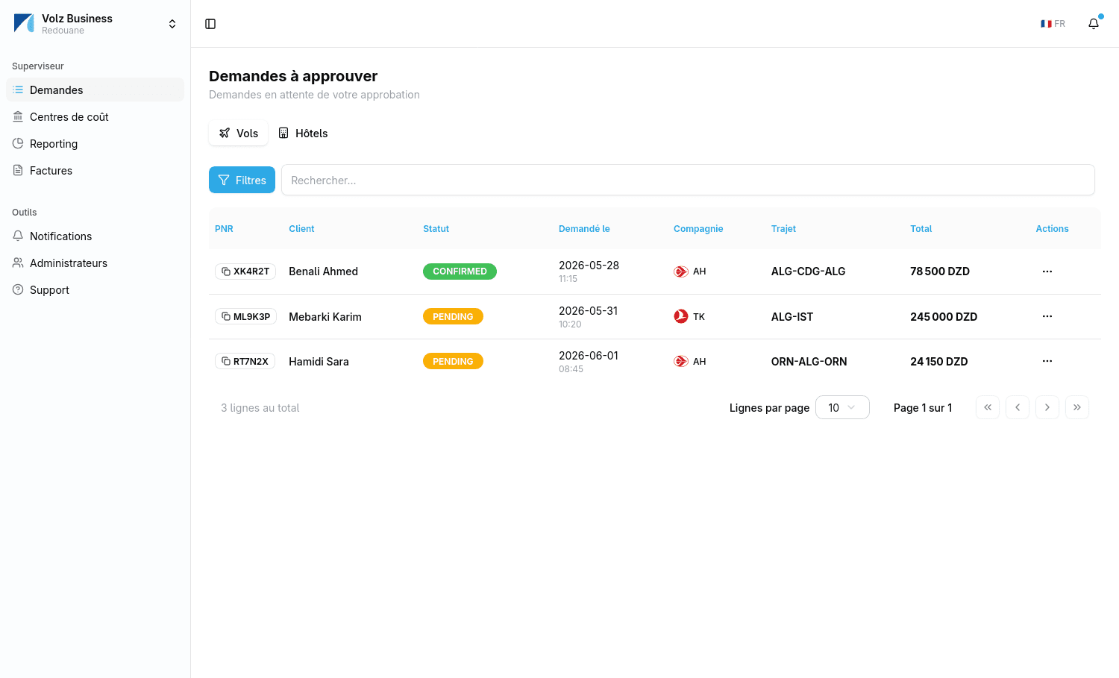Click the AH airline logo for ALG-CDG-ALG
The height and width of the screenshot is (678, 1119).
tap(680, 271)
